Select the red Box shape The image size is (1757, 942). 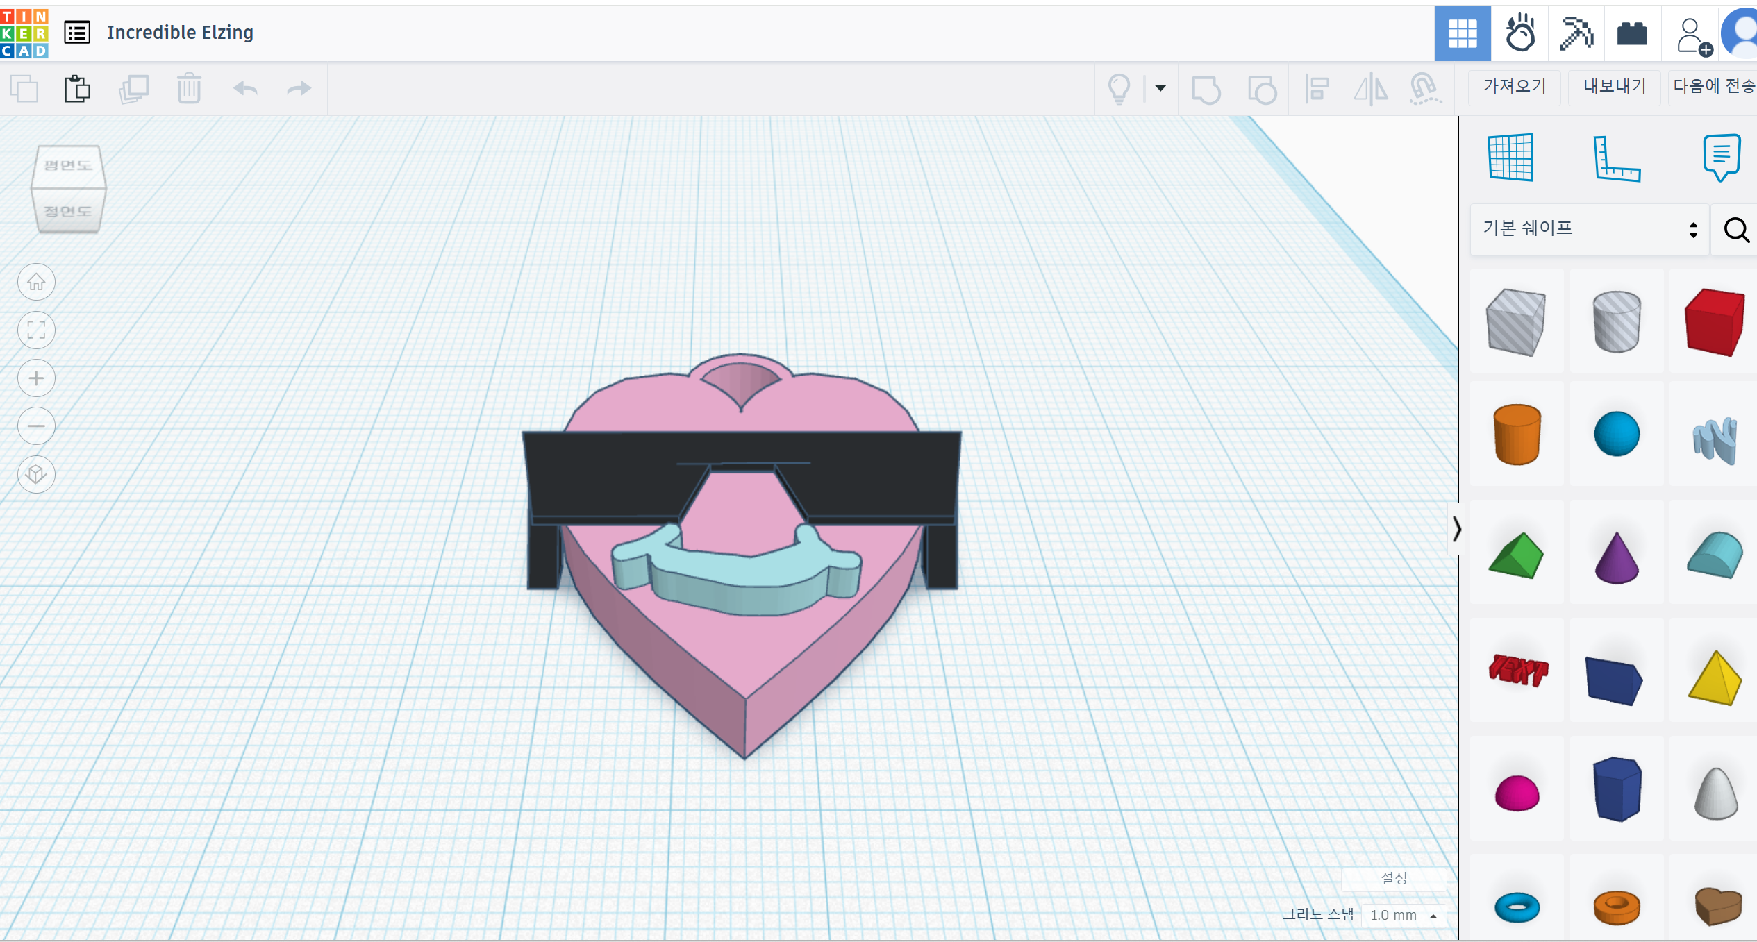coord(1714,321)
